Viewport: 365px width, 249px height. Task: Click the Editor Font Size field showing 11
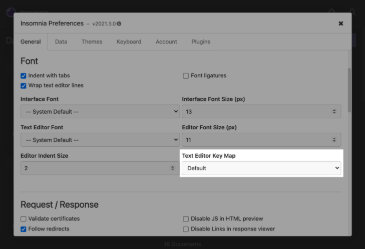261,140
